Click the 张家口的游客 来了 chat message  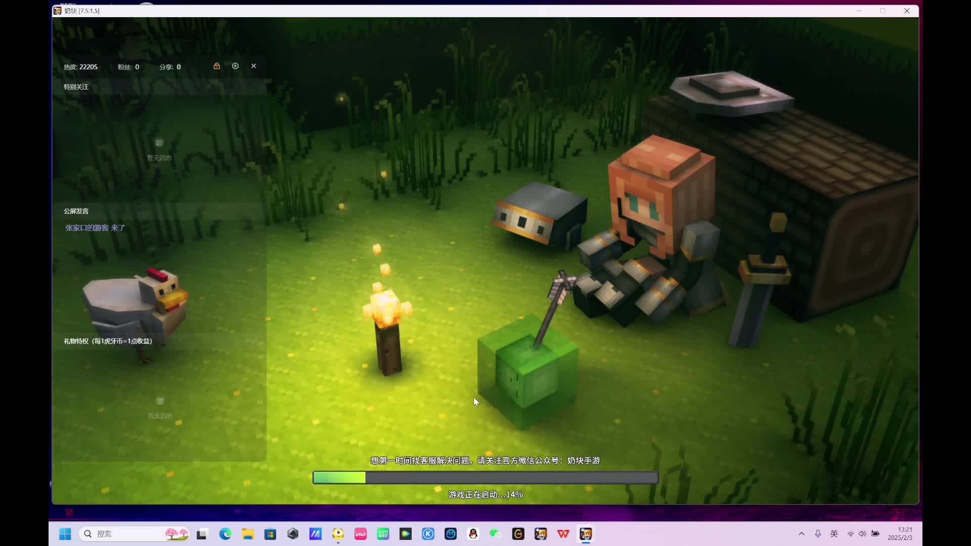point(95,228)
